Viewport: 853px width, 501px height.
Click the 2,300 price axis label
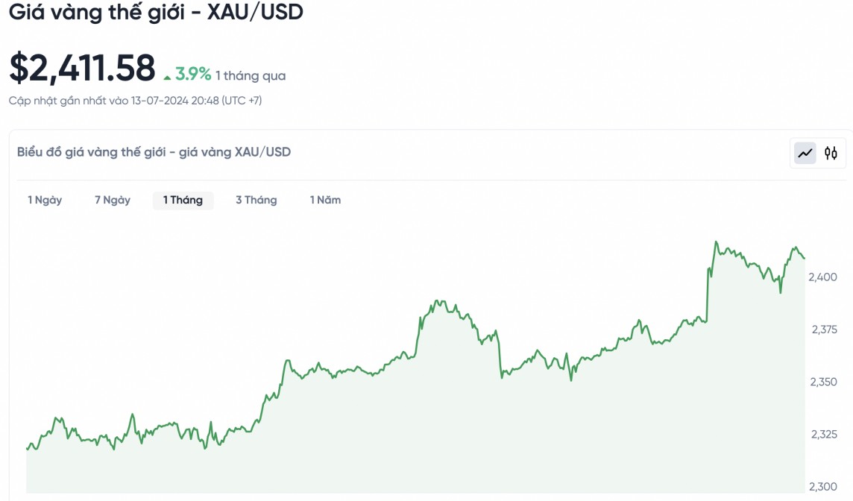(822, 486)
